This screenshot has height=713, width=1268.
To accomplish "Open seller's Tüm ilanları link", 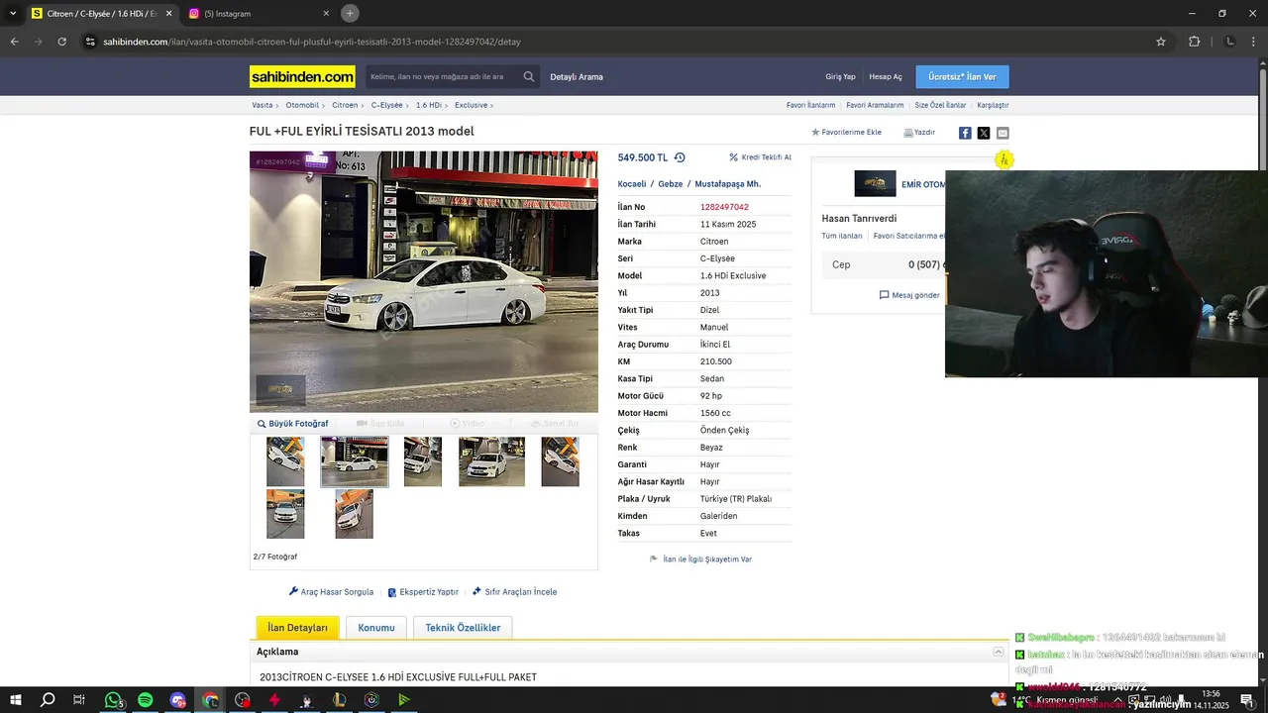I will click(842, 236).
